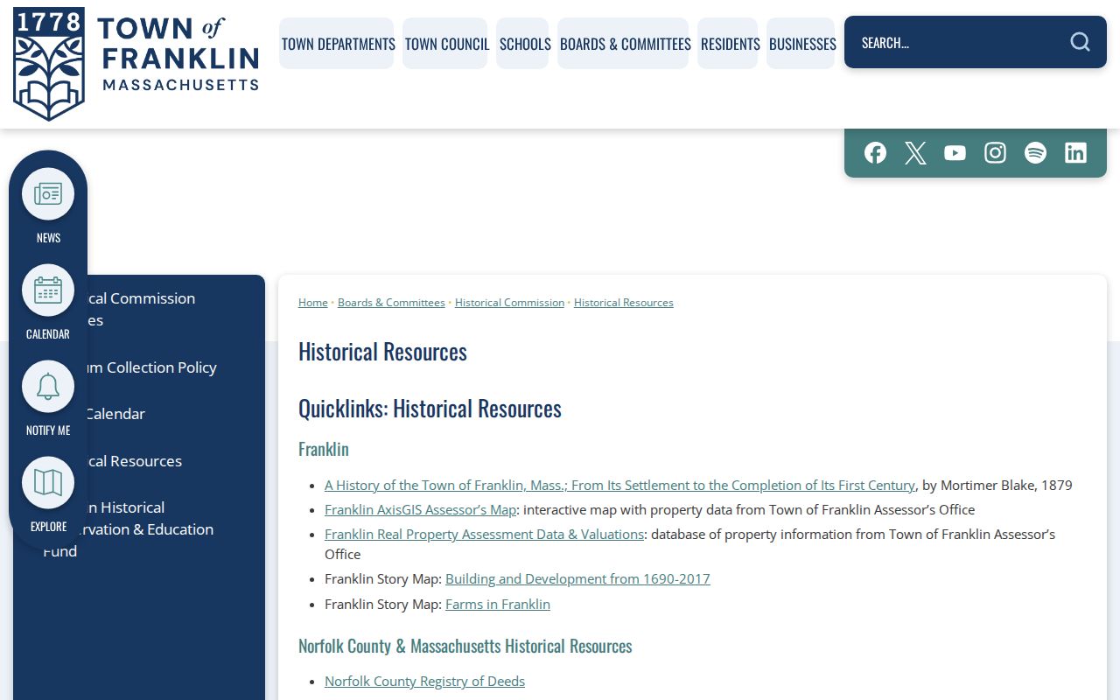Click the search magnifier icon

click(x=1081, y=42)
